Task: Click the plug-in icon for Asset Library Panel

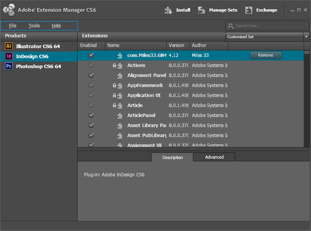Action: (119, 126)
